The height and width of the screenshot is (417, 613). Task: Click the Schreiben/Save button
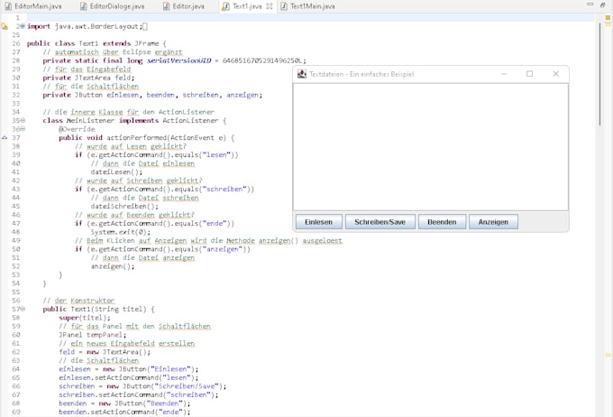[380, 222]
